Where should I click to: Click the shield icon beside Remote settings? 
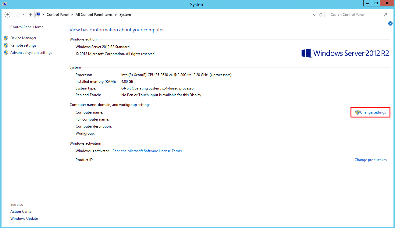5,45
